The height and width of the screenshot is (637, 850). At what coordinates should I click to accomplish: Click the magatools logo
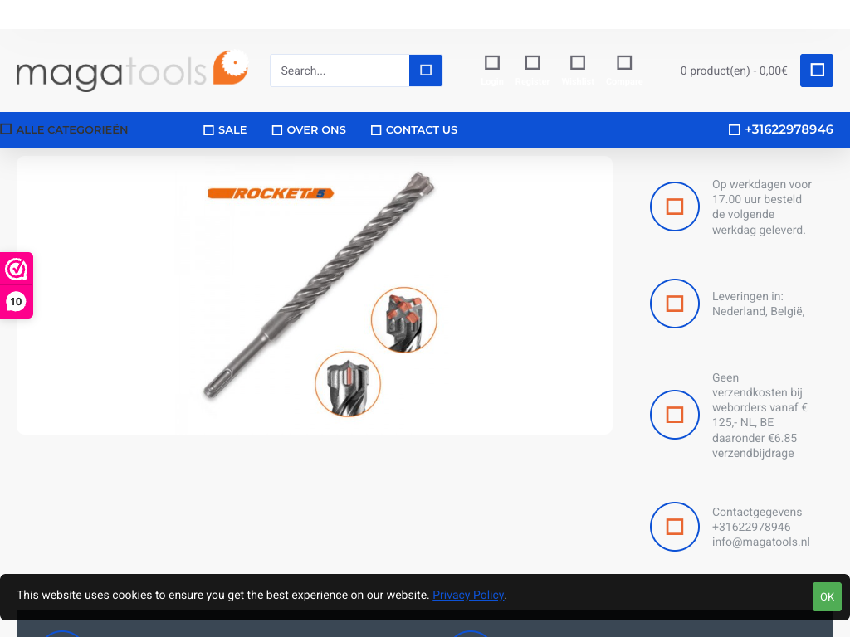(132, 71)
